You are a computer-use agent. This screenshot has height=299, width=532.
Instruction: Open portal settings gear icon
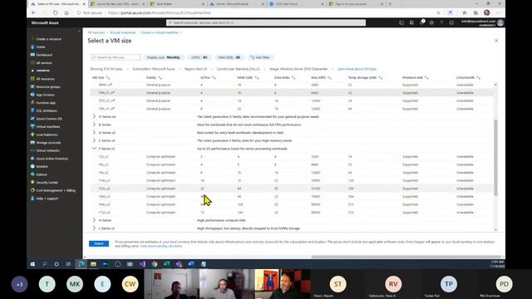click(431, 22)
